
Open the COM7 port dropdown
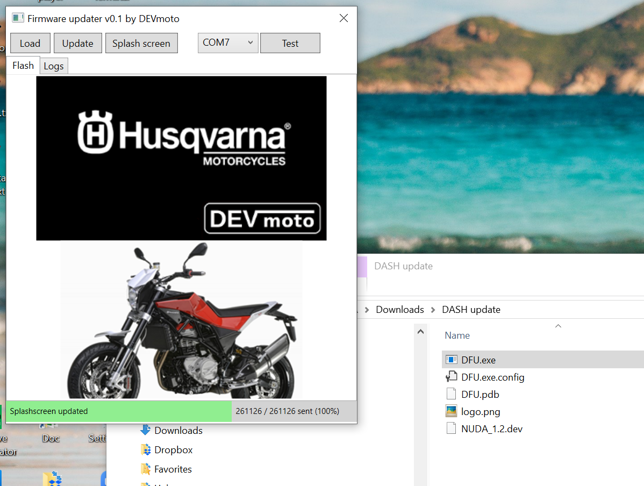coord(228,43)
